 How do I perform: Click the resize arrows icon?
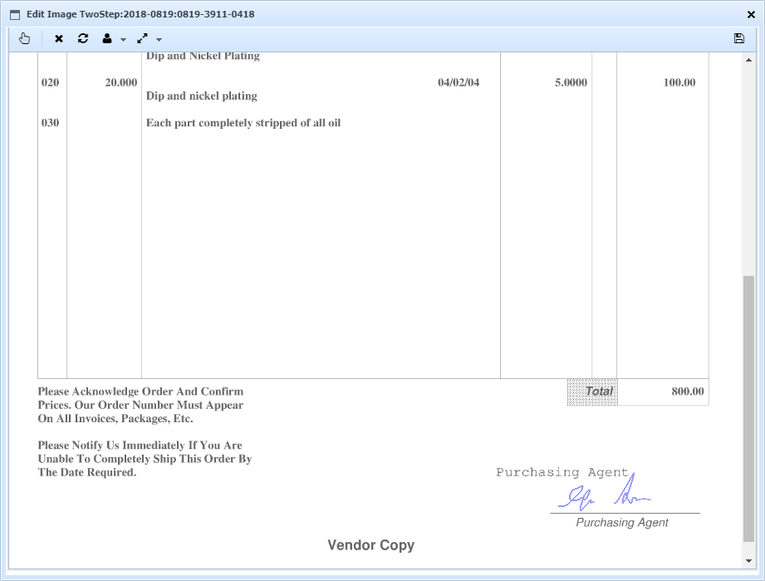coord(142,38)
